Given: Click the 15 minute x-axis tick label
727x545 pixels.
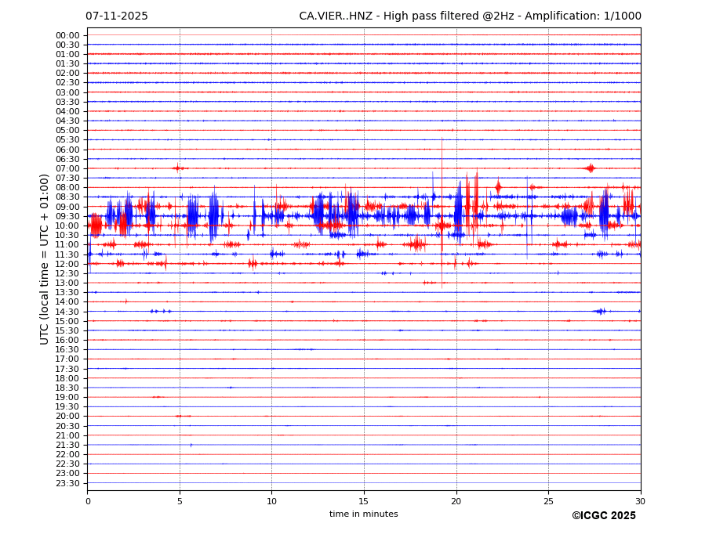Looking at the screenshot, I should (364, 501).
